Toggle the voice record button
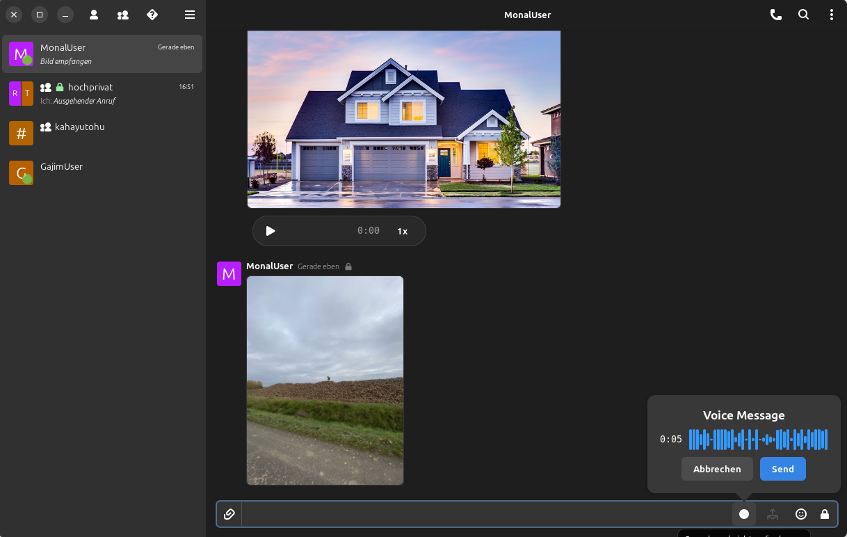The height and width of the screenshot is (537, 847). tap(744, 514)
